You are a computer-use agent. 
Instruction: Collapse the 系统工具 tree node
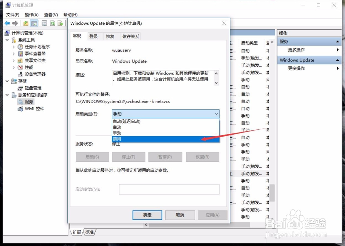tap(7, 40)
